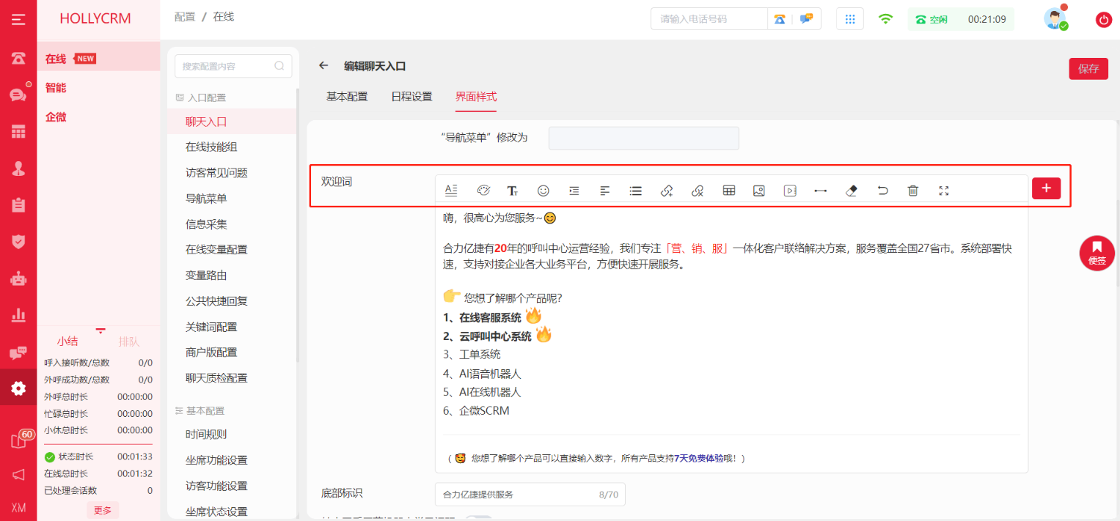1120x521 pixels.
Task: Collapse the 入口配置 group header
Action: pyautogui.click(x=201, y=97)
